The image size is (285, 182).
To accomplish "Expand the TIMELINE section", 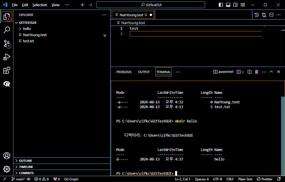I will point(62,167).
